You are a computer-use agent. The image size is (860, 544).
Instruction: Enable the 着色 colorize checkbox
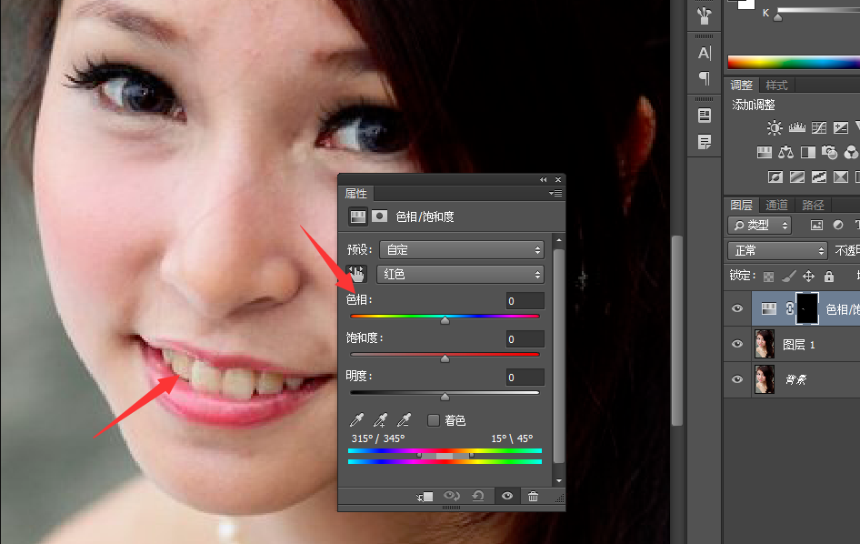(x=434, y=420)
